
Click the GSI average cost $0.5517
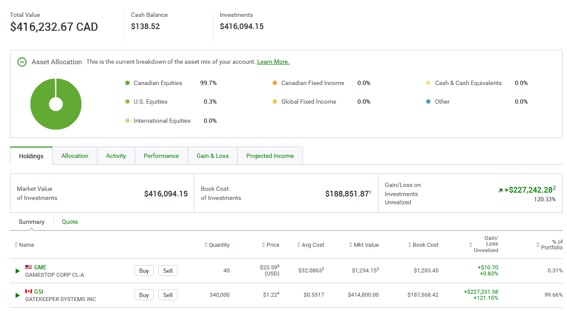[x=314, y=295]
